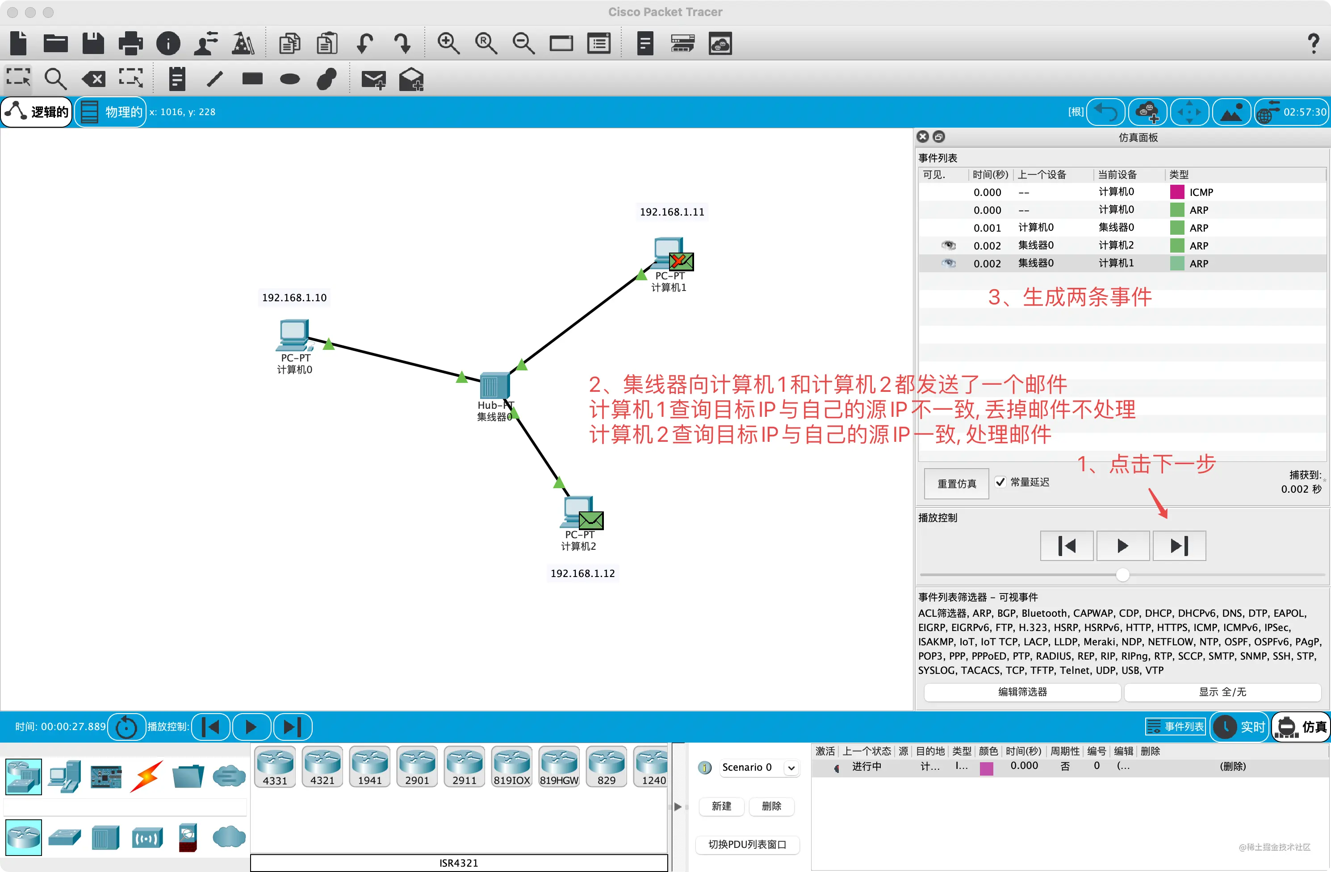
Task: Step back in simulation panel playback
Action: 1067,546
